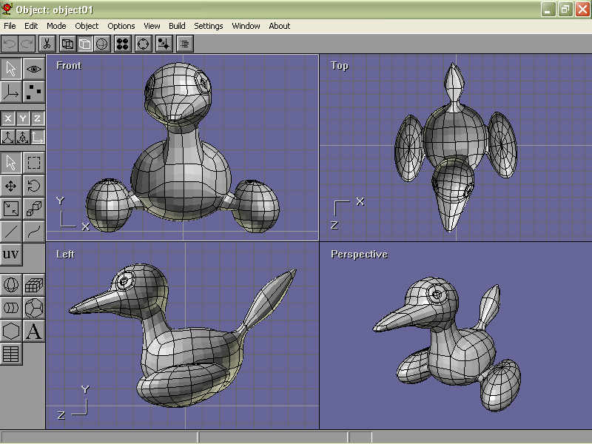This screenshot has width=592, height=444.
Task: Select the four-arrow Move tool
Action: (x=11, y=186)
